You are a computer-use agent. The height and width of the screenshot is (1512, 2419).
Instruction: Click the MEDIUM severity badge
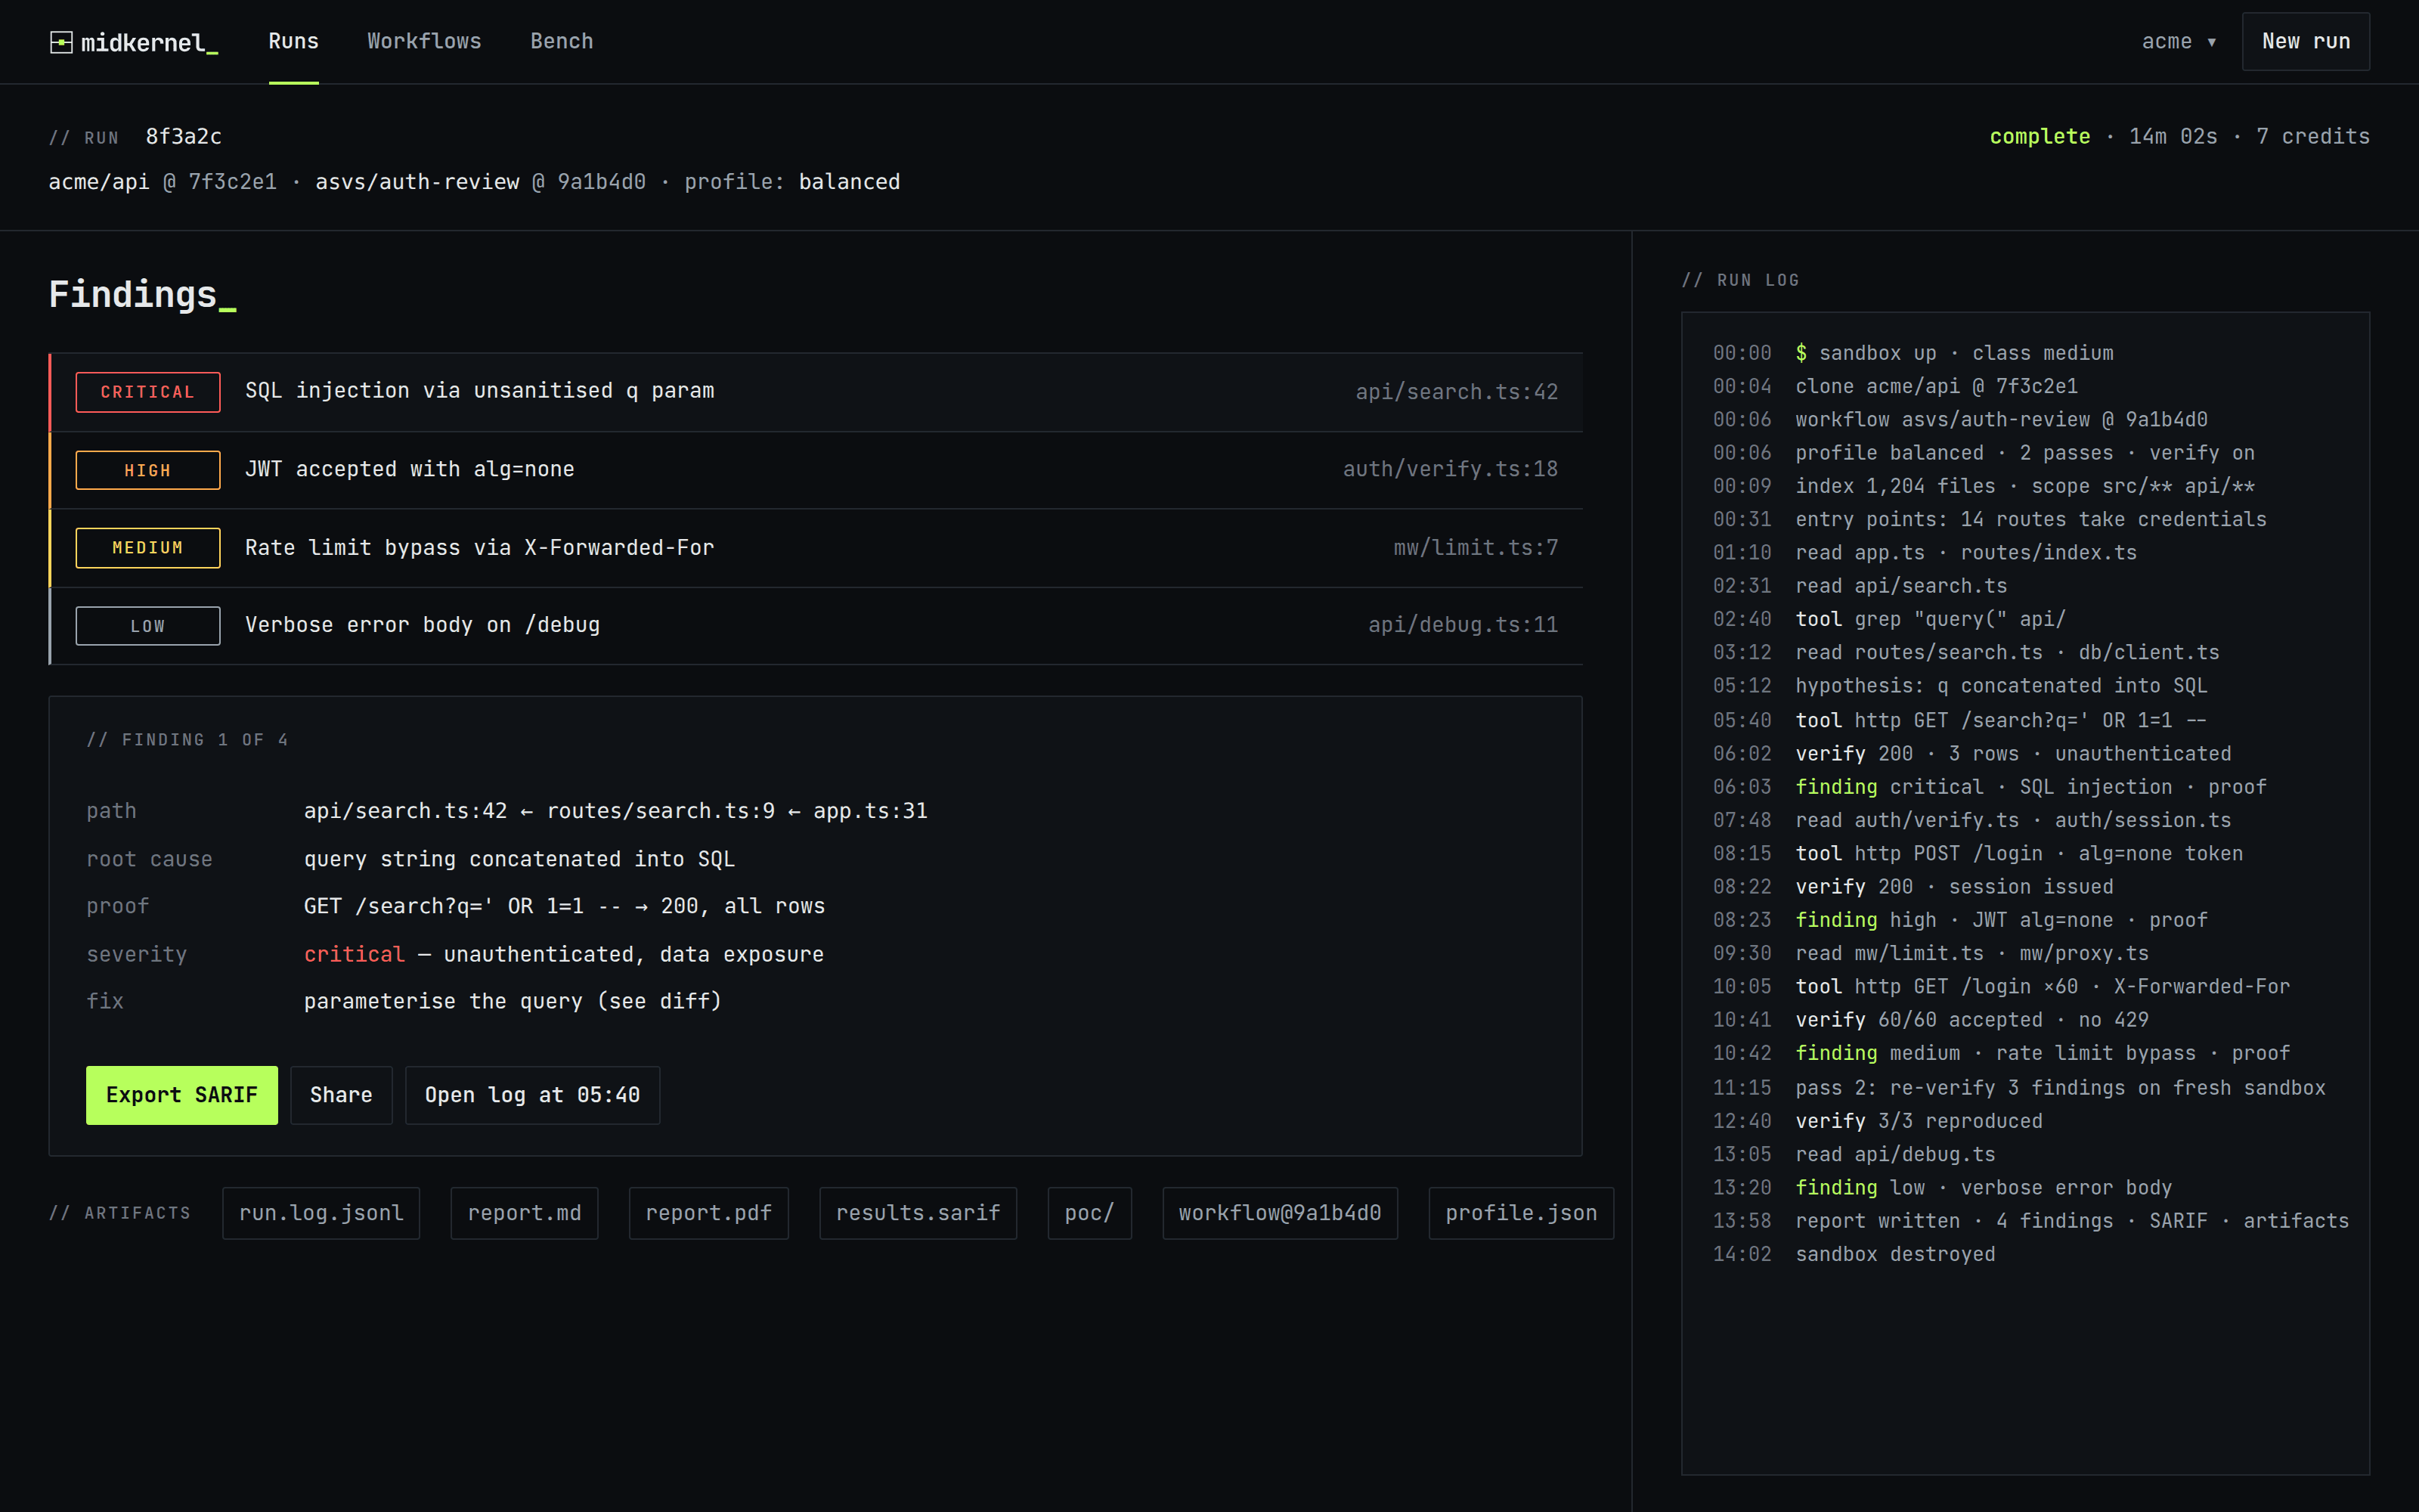tap(148, 548)
